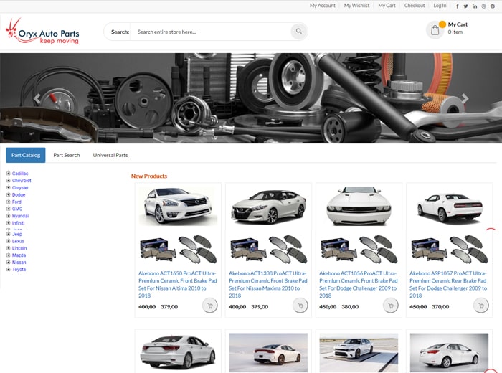Open the Dodge category link
502x373 pixels.
point(19,194)
